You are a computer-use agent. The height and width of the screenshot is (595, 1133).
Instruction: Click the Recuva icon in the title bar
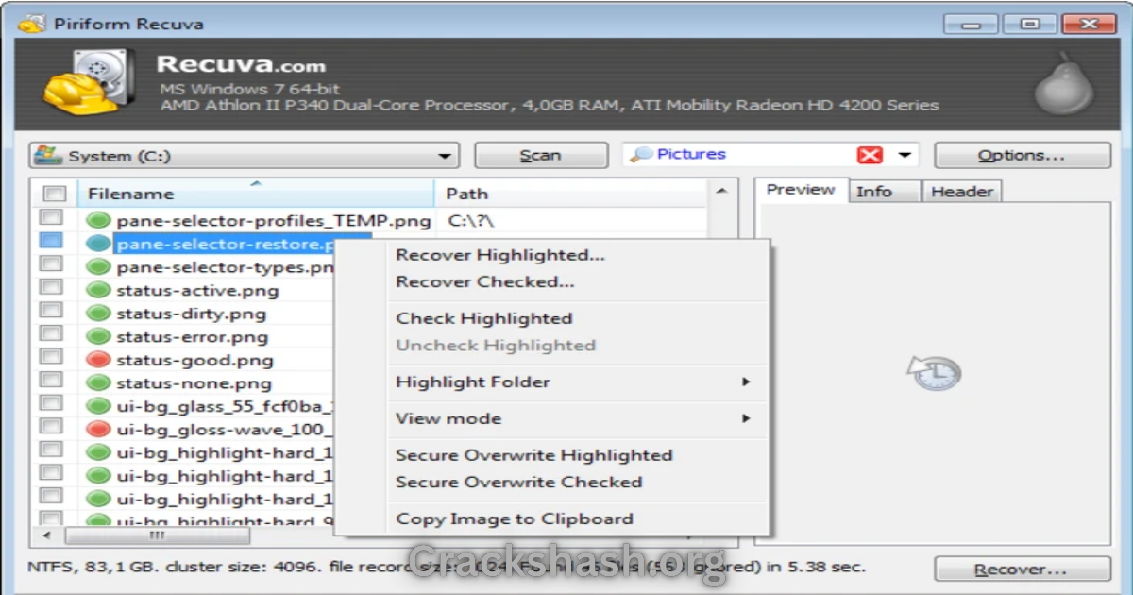point(30,24)
